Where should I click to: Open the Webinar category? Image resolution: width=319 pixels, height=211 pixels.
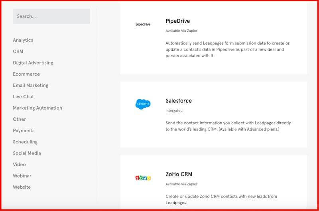[22, 176]
